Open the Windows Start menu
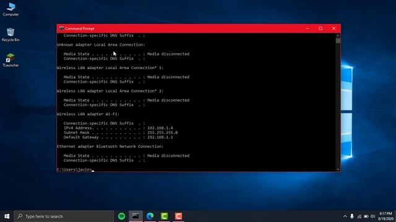The width and height of the screenshot is (396, 222). click(7, 216)
